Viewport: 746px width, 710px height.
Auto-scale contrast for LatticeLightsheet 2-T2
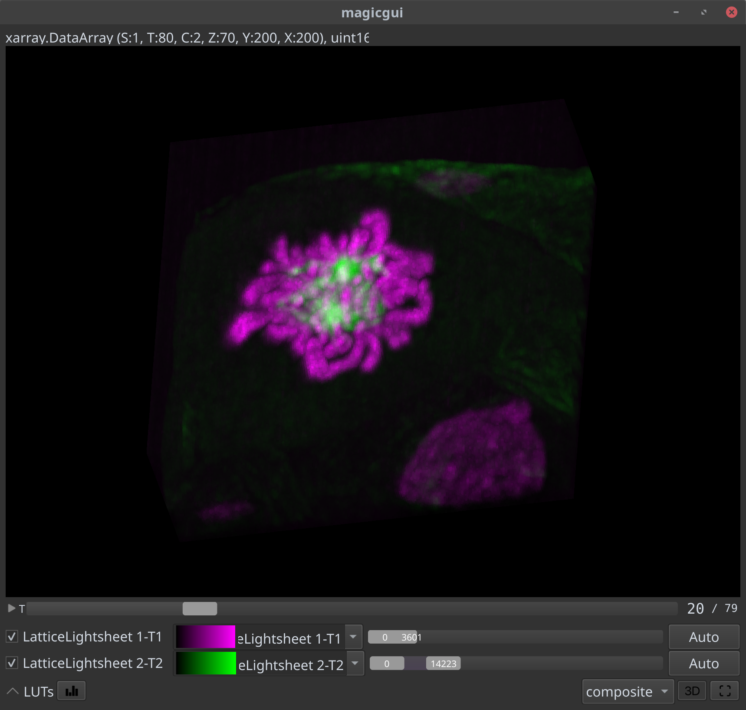704,664
